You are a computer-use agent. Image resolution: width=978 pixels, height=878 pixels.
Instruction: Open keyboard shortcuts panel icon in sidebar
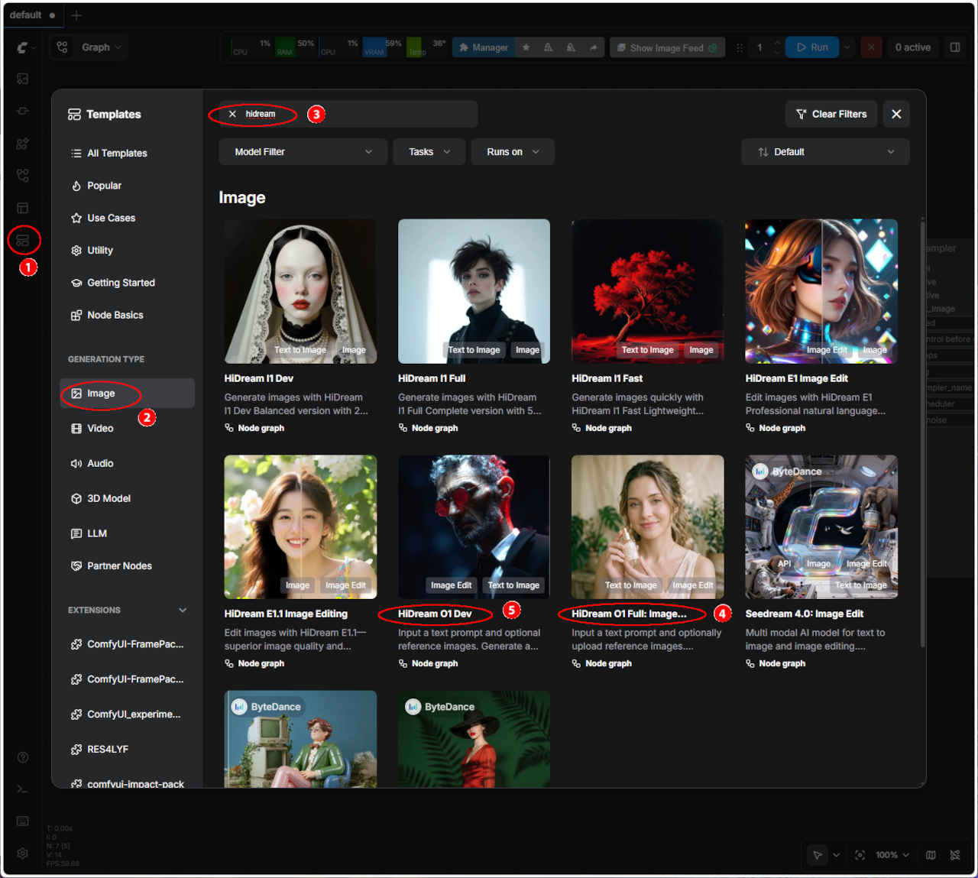tap(23, 821)
